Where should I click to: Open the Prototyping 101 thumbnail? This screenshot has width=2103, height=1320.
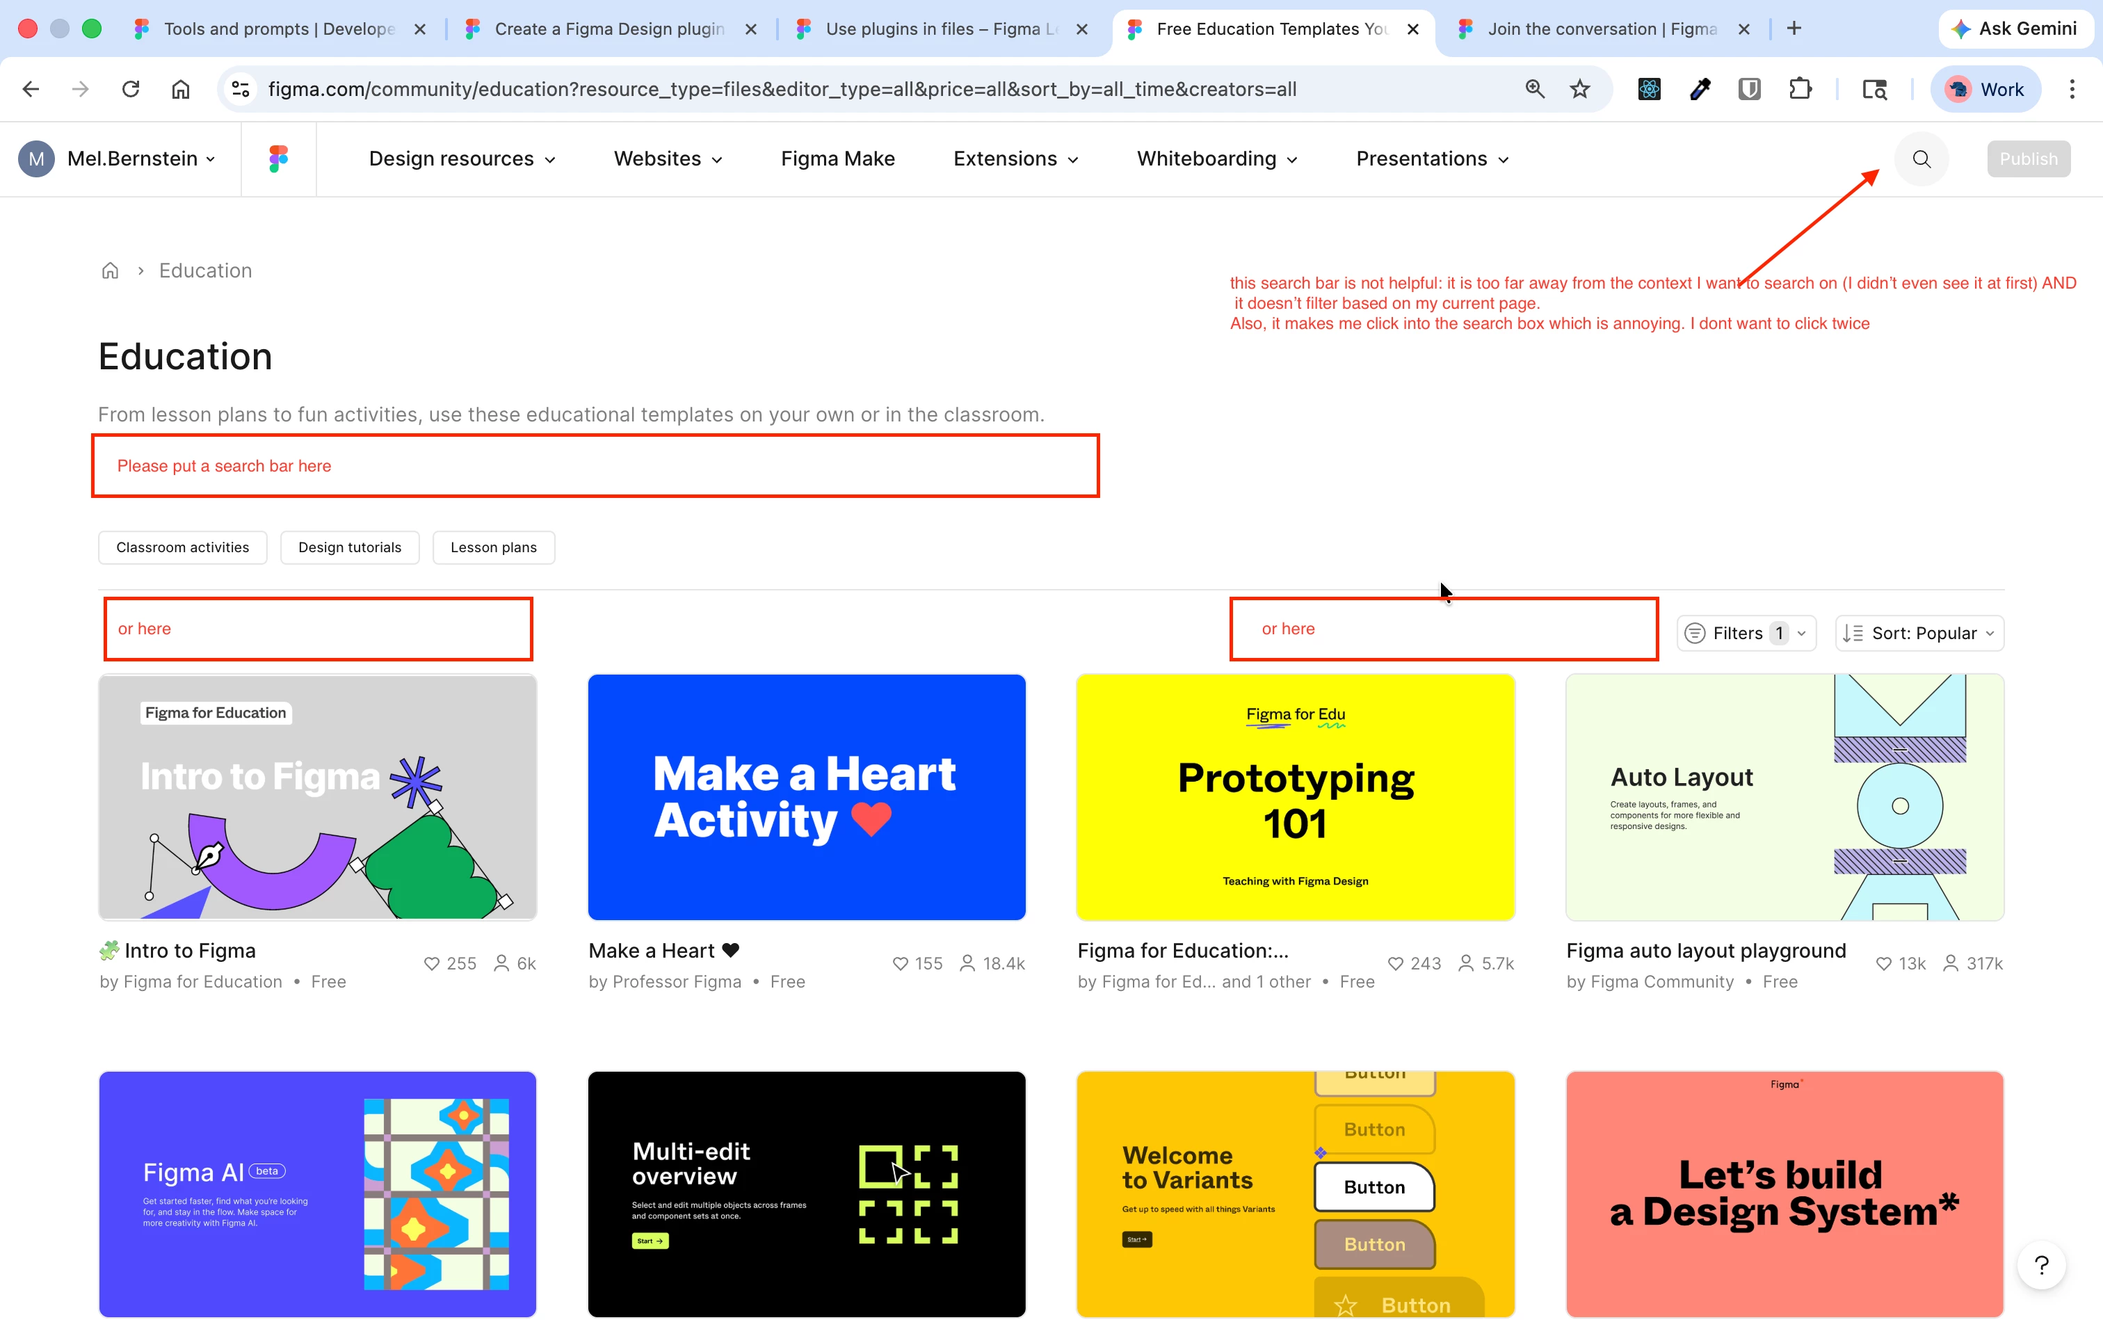(1296, 796)
